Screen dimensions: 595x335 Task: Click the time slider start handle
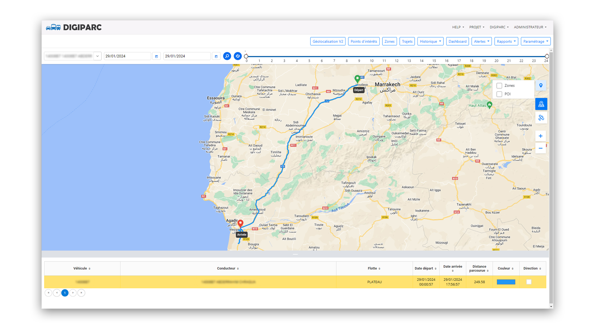(x=246, y=56)
